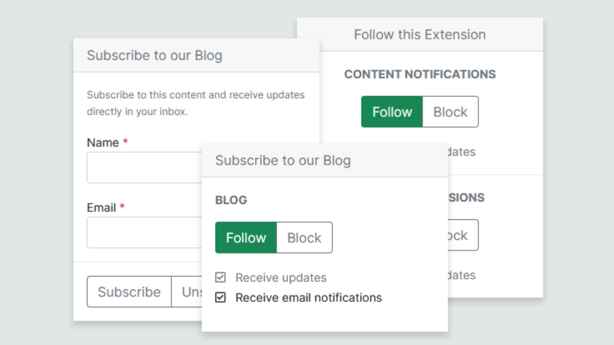Viewport: 614px width, 345px height.
Task: Click the Subscribe to our Blog title above description
Action: [x=155, y=55]
